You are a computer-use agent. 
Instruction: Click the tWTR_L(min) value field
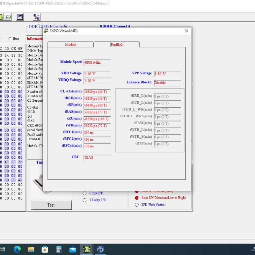click(x=167, y=130)
